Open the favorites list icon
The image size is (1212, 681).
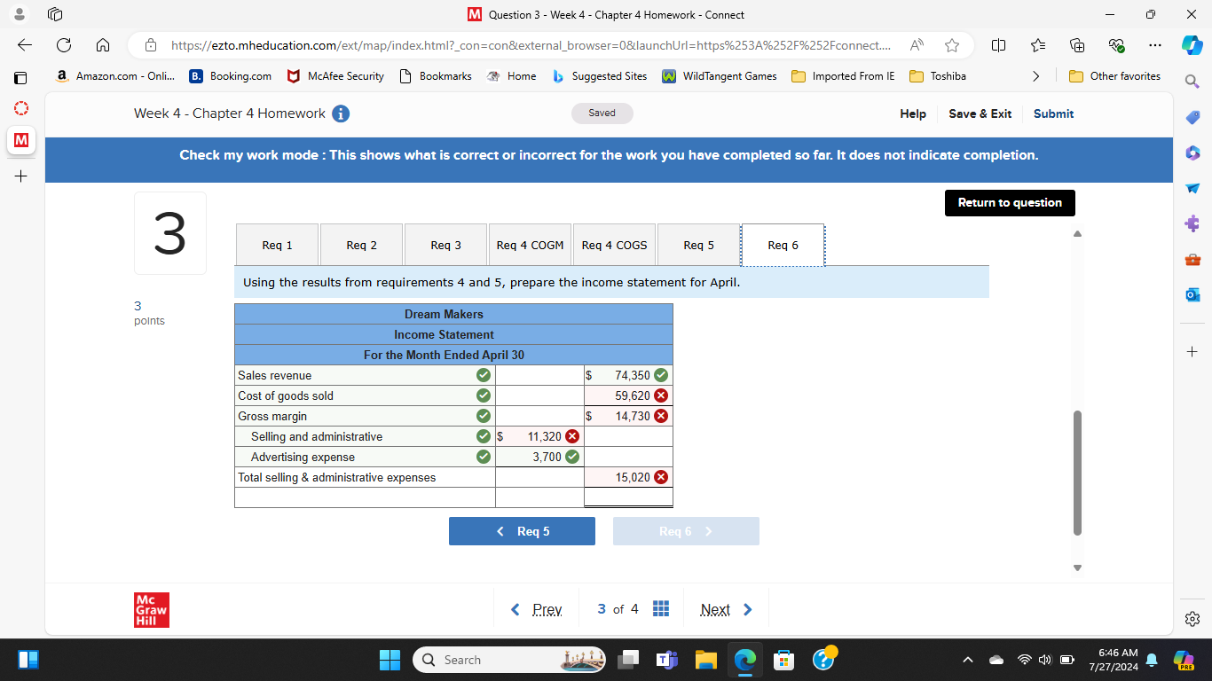[1039, 45]
